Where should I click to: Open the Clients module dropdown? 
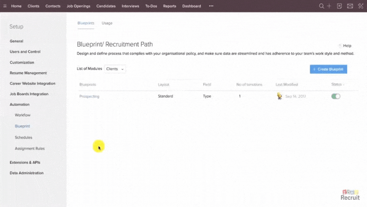pos(115,69)
